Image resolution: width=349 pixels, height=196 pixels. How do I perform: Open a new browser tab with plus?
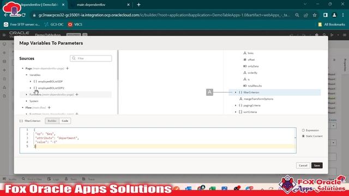tap(139, 5)
